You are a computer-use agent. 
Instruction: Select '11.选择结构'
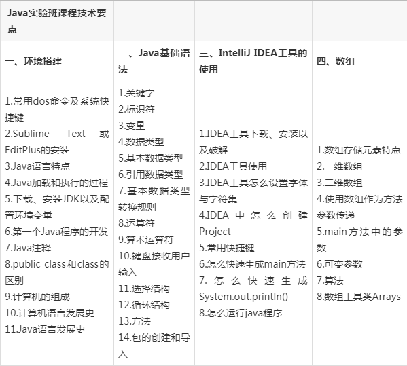(x=144, y=289)
